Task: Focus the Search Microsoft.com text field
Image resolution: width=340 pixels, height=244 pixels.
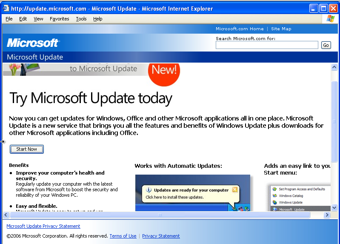Action: pyautogui.click(x=267, y=45)
